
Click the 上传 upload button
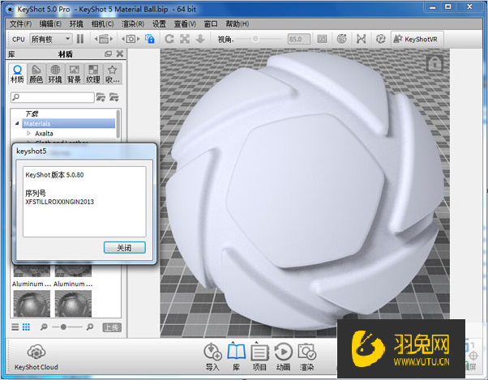[x=112, y=327]
